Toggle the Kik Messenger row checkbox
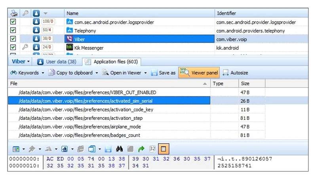This screenshot has width=312, height=175. tap(13, 48)
